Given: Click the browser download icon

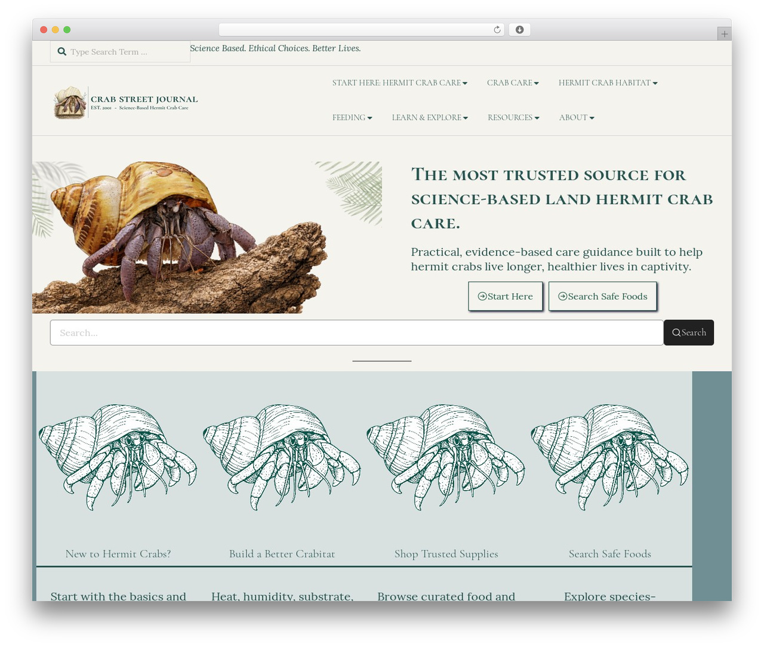Looking at the screenshot, I should [519, 30].
